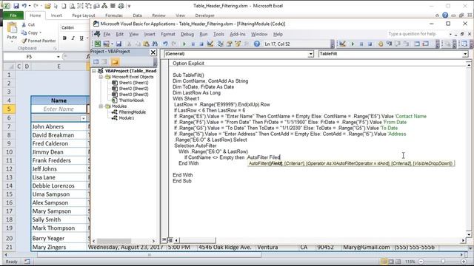Click the printer icon in Excel quick access toolbar
Screen dimensions: 474x266
[121, 6]
